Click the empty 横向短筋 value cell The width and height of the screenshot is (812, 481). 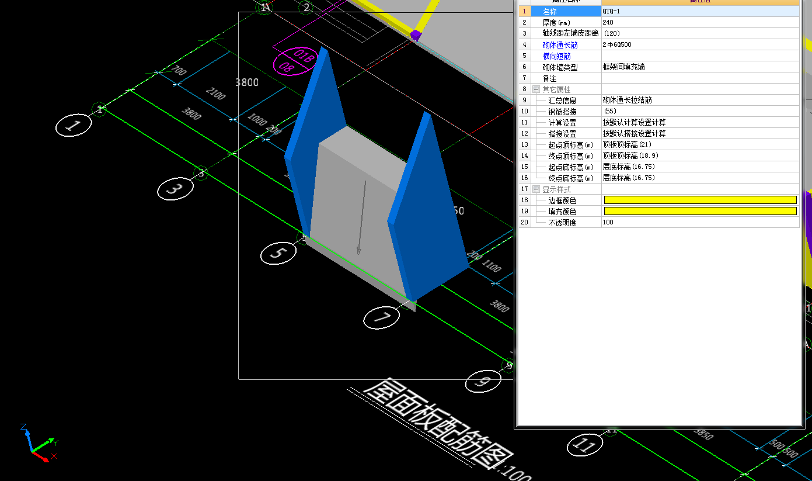(700, 56)
